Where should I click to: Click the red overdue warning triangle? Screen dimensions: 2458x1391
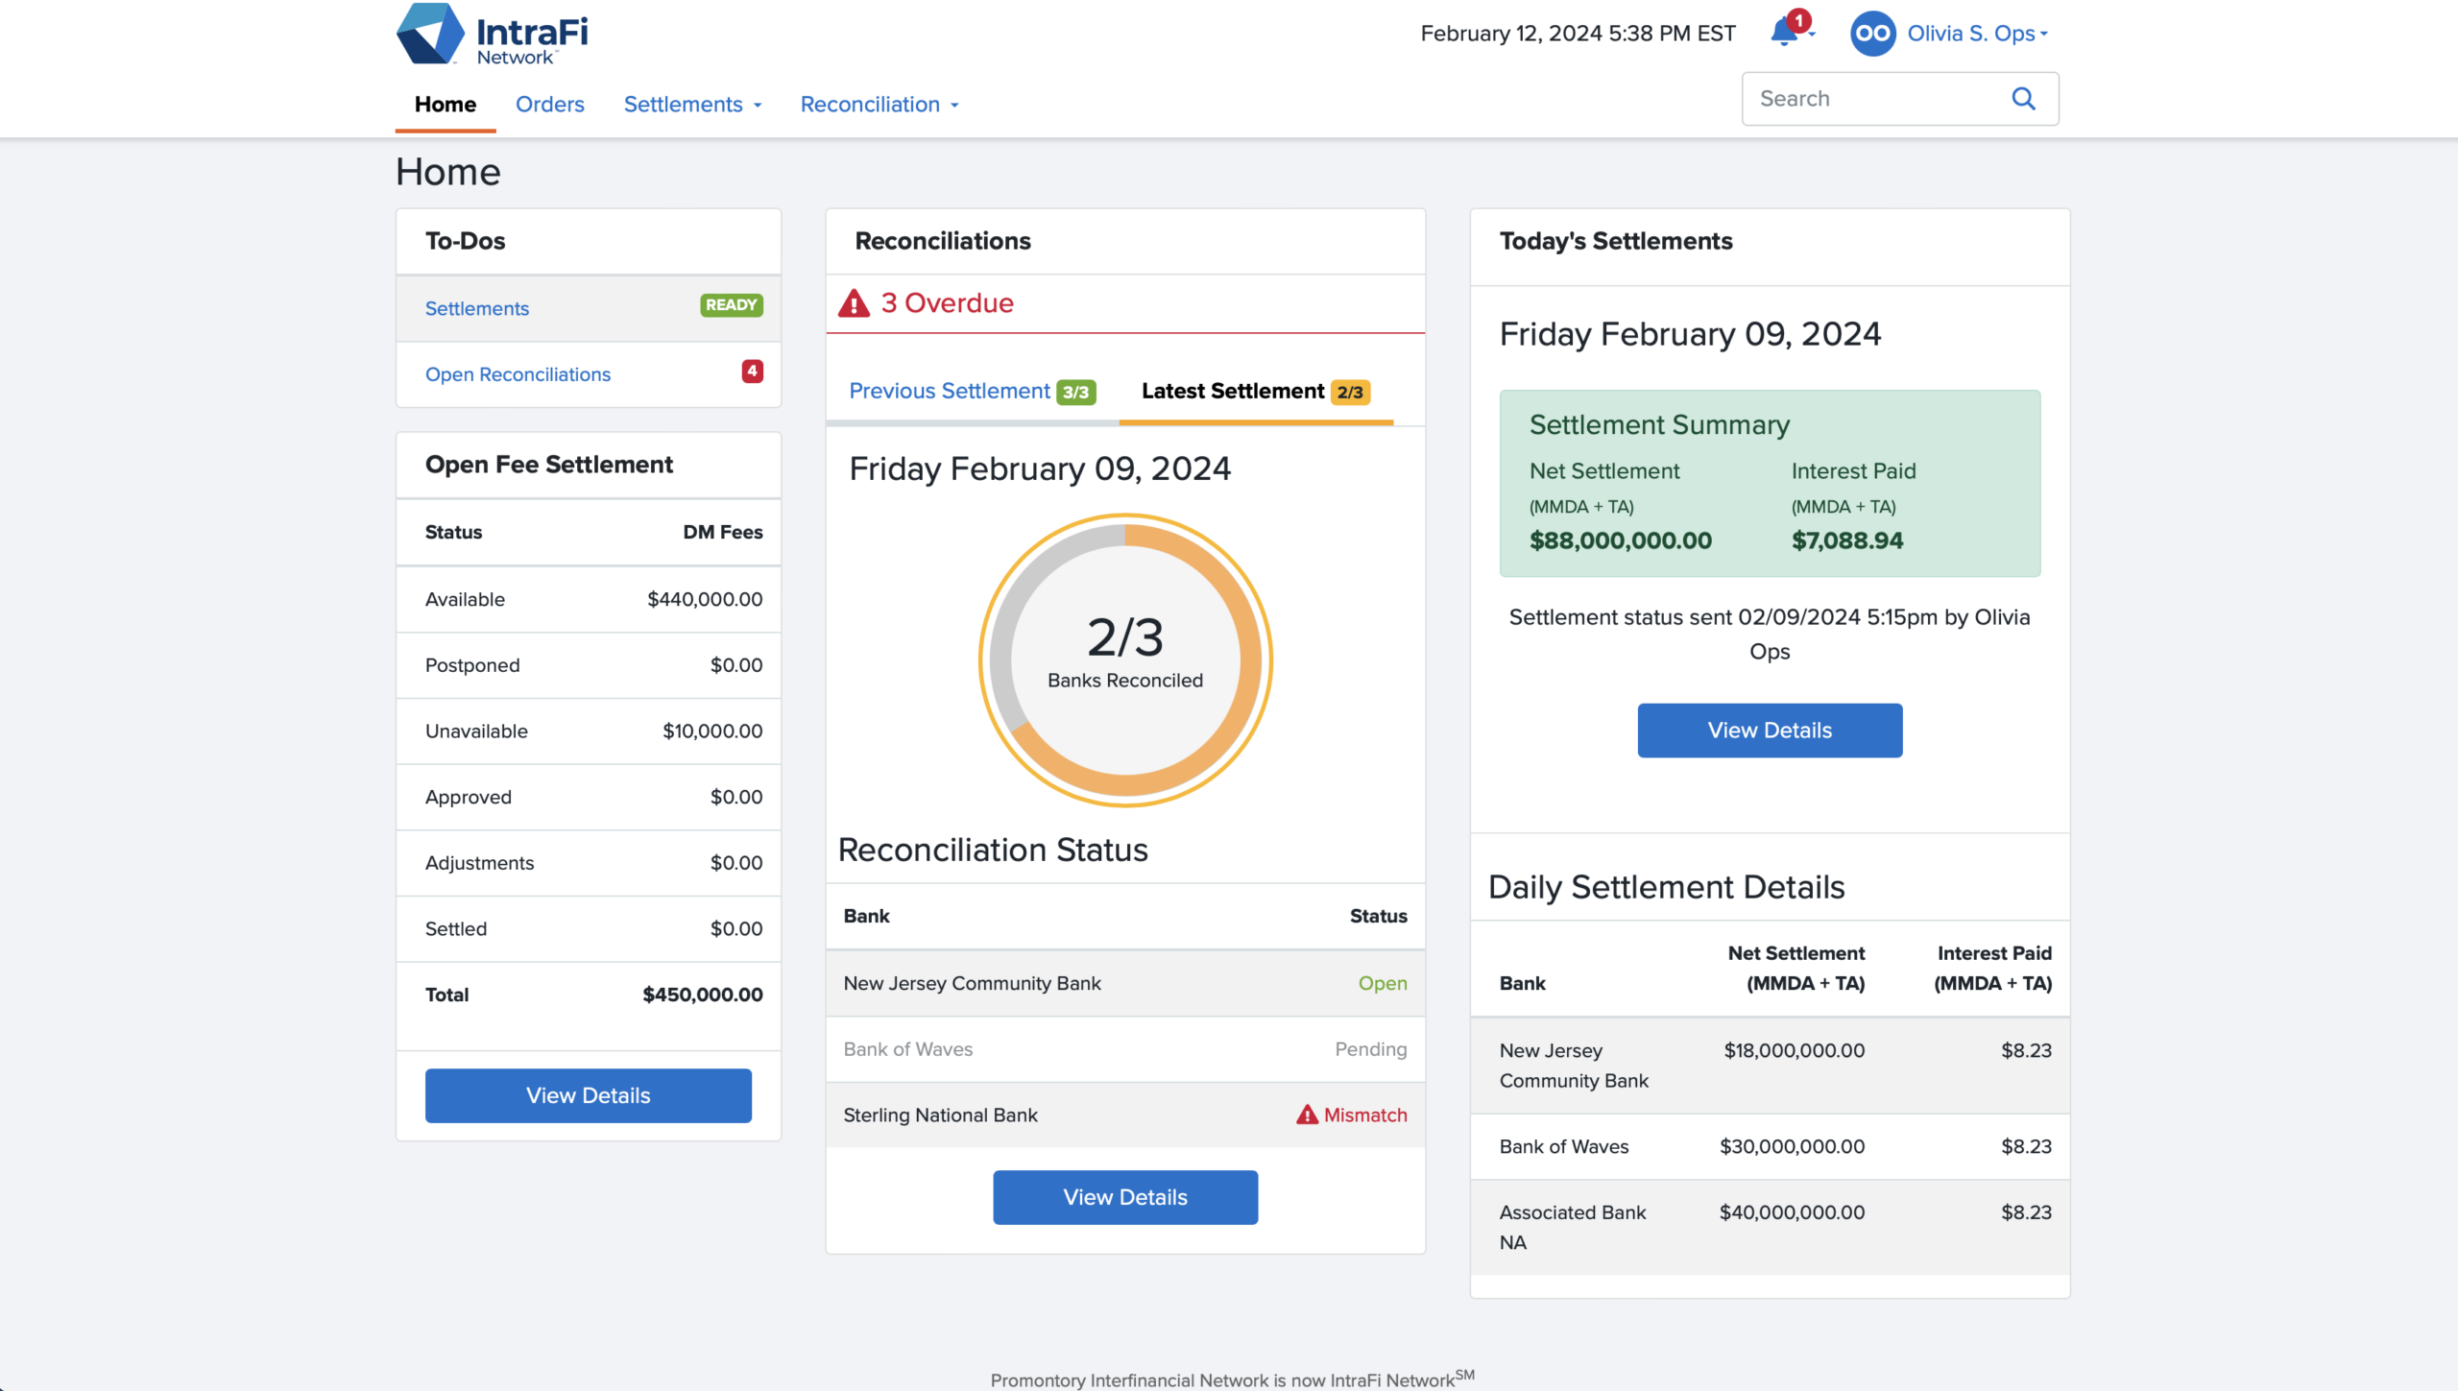(x=853, y=303)
